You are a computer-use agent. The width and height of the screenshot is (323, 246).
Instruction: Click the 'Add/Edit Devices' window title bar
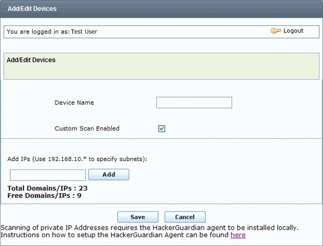click(x=161, y=9)
